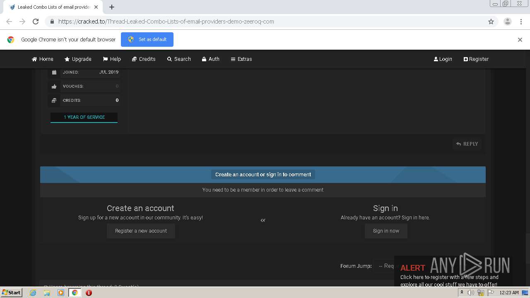Click the REPLY button on the post
This screenshot has width=530, height=298.
pos(467,144)
